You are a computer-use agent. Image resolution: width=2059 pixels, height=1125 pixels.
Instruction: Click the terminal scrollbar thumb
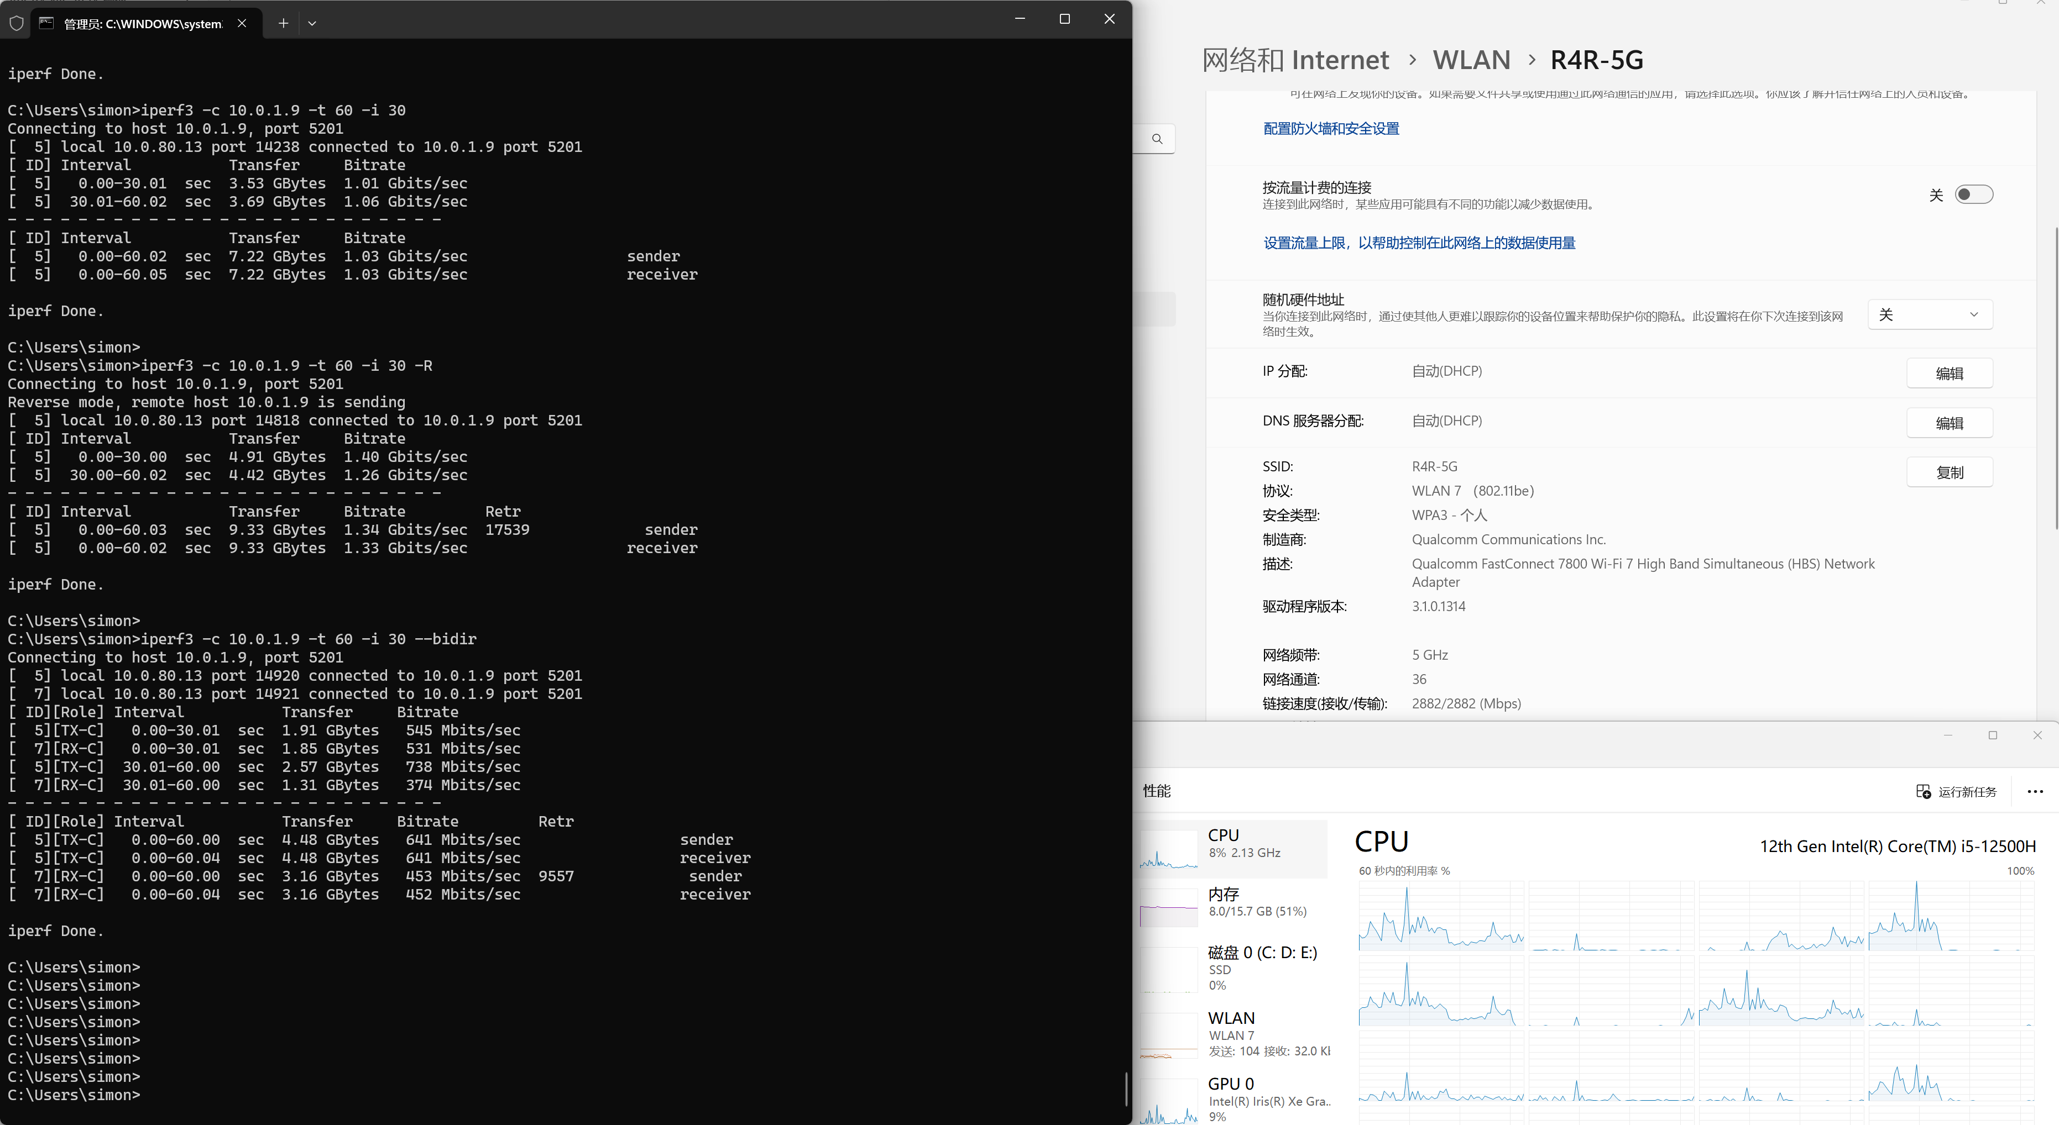click(1126, 1088)
